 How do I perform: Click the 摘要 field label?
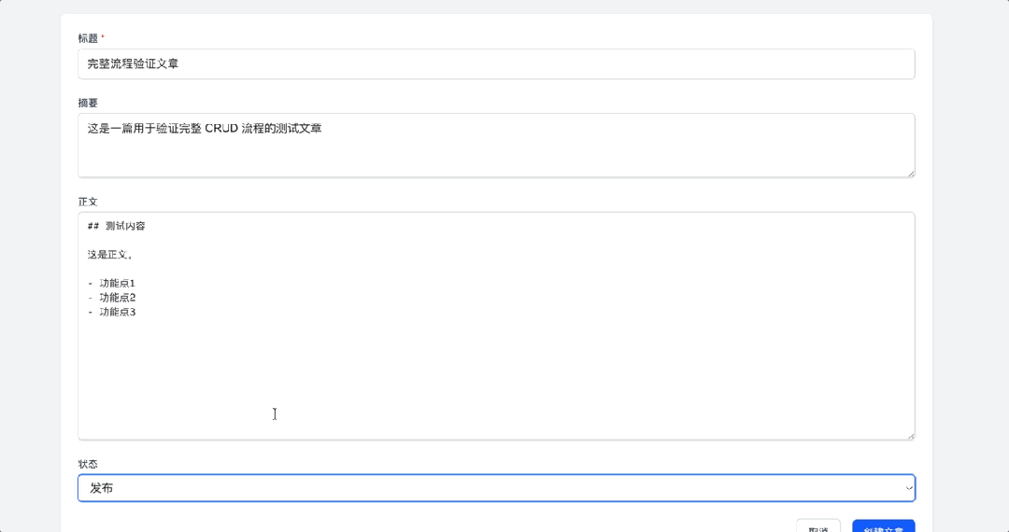coord(88,103)
